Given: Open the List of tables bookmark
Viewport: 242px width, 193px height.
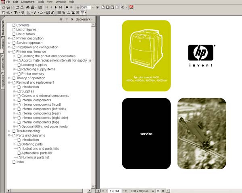Looking at the screenshot, I should (x=25, y=34).
